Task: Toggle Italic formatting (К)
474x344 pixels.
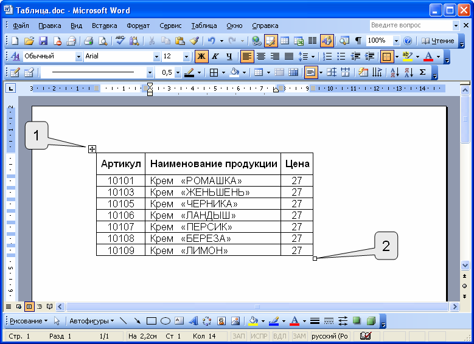Action: [215, 57]
